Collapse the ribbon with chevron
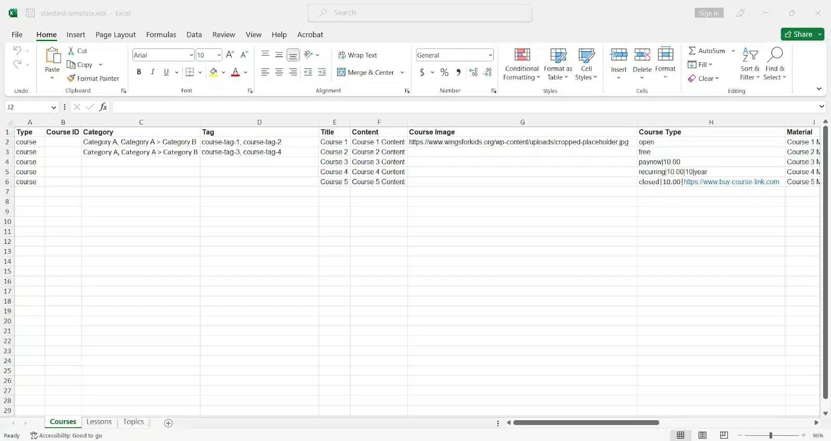 tap(819, 89)
